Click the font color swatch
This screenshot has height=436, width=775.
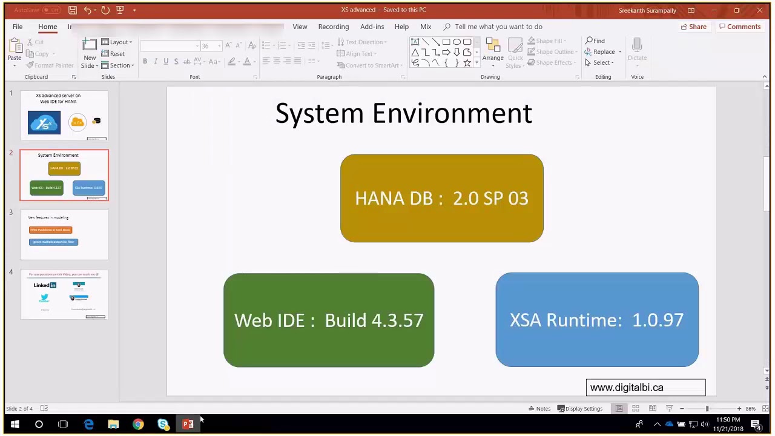(x=246, y=61)
